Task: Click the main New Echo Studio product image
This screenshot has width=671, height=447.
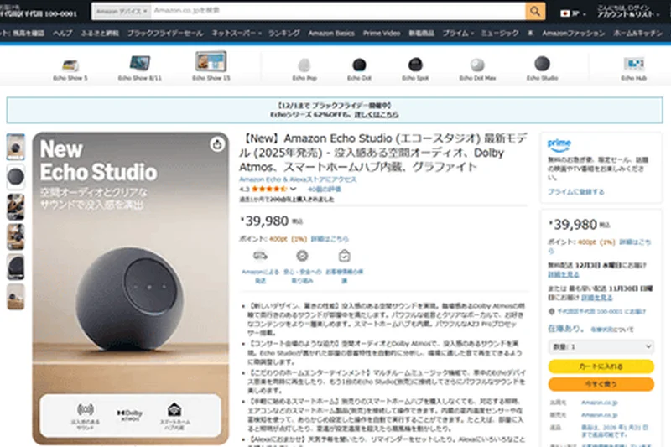Action: [131, 288]
